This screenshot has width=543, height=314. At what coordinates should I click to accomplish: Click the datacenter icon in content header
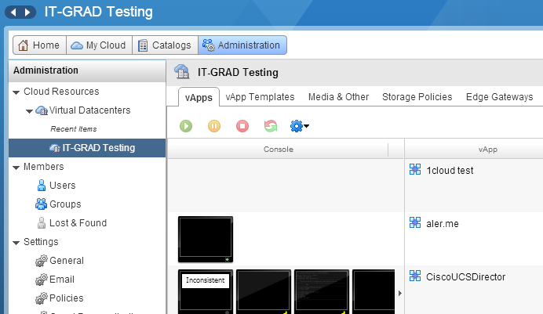pyautogui.click(x=182, y=72)
